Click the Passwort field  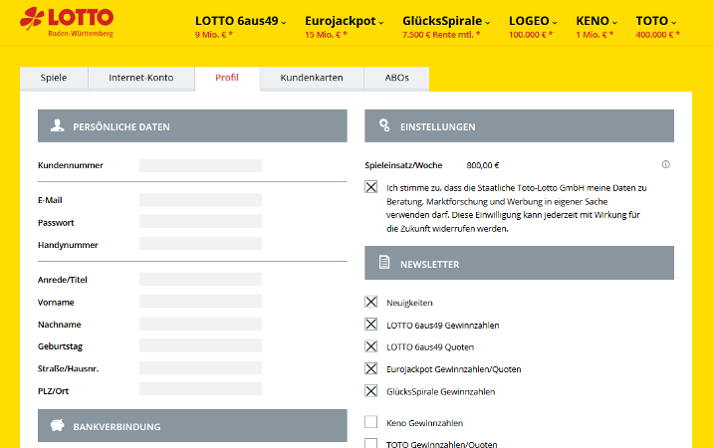(200, 221)
